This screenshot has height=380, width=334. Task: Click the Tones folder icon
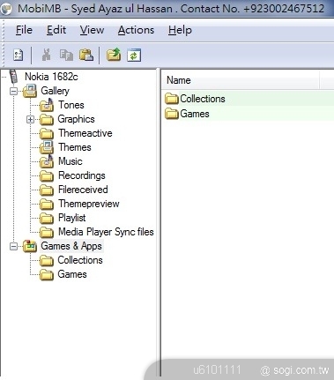[x=47, y=105]
